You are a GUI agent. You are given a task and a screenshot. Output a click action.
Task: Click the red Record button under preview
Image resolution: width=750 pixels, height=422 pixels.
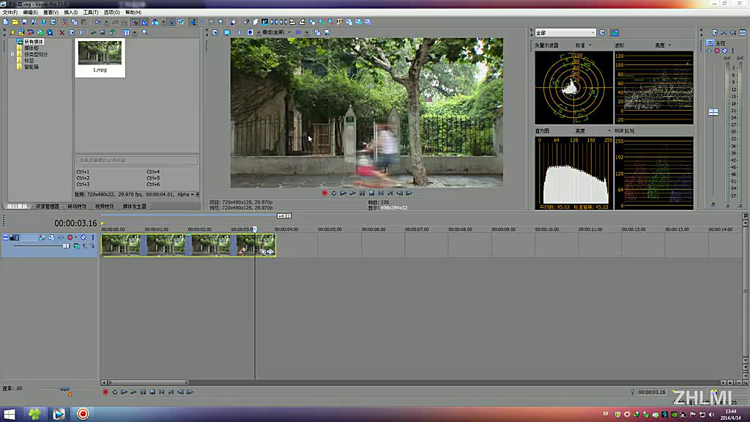pos(324,193)
